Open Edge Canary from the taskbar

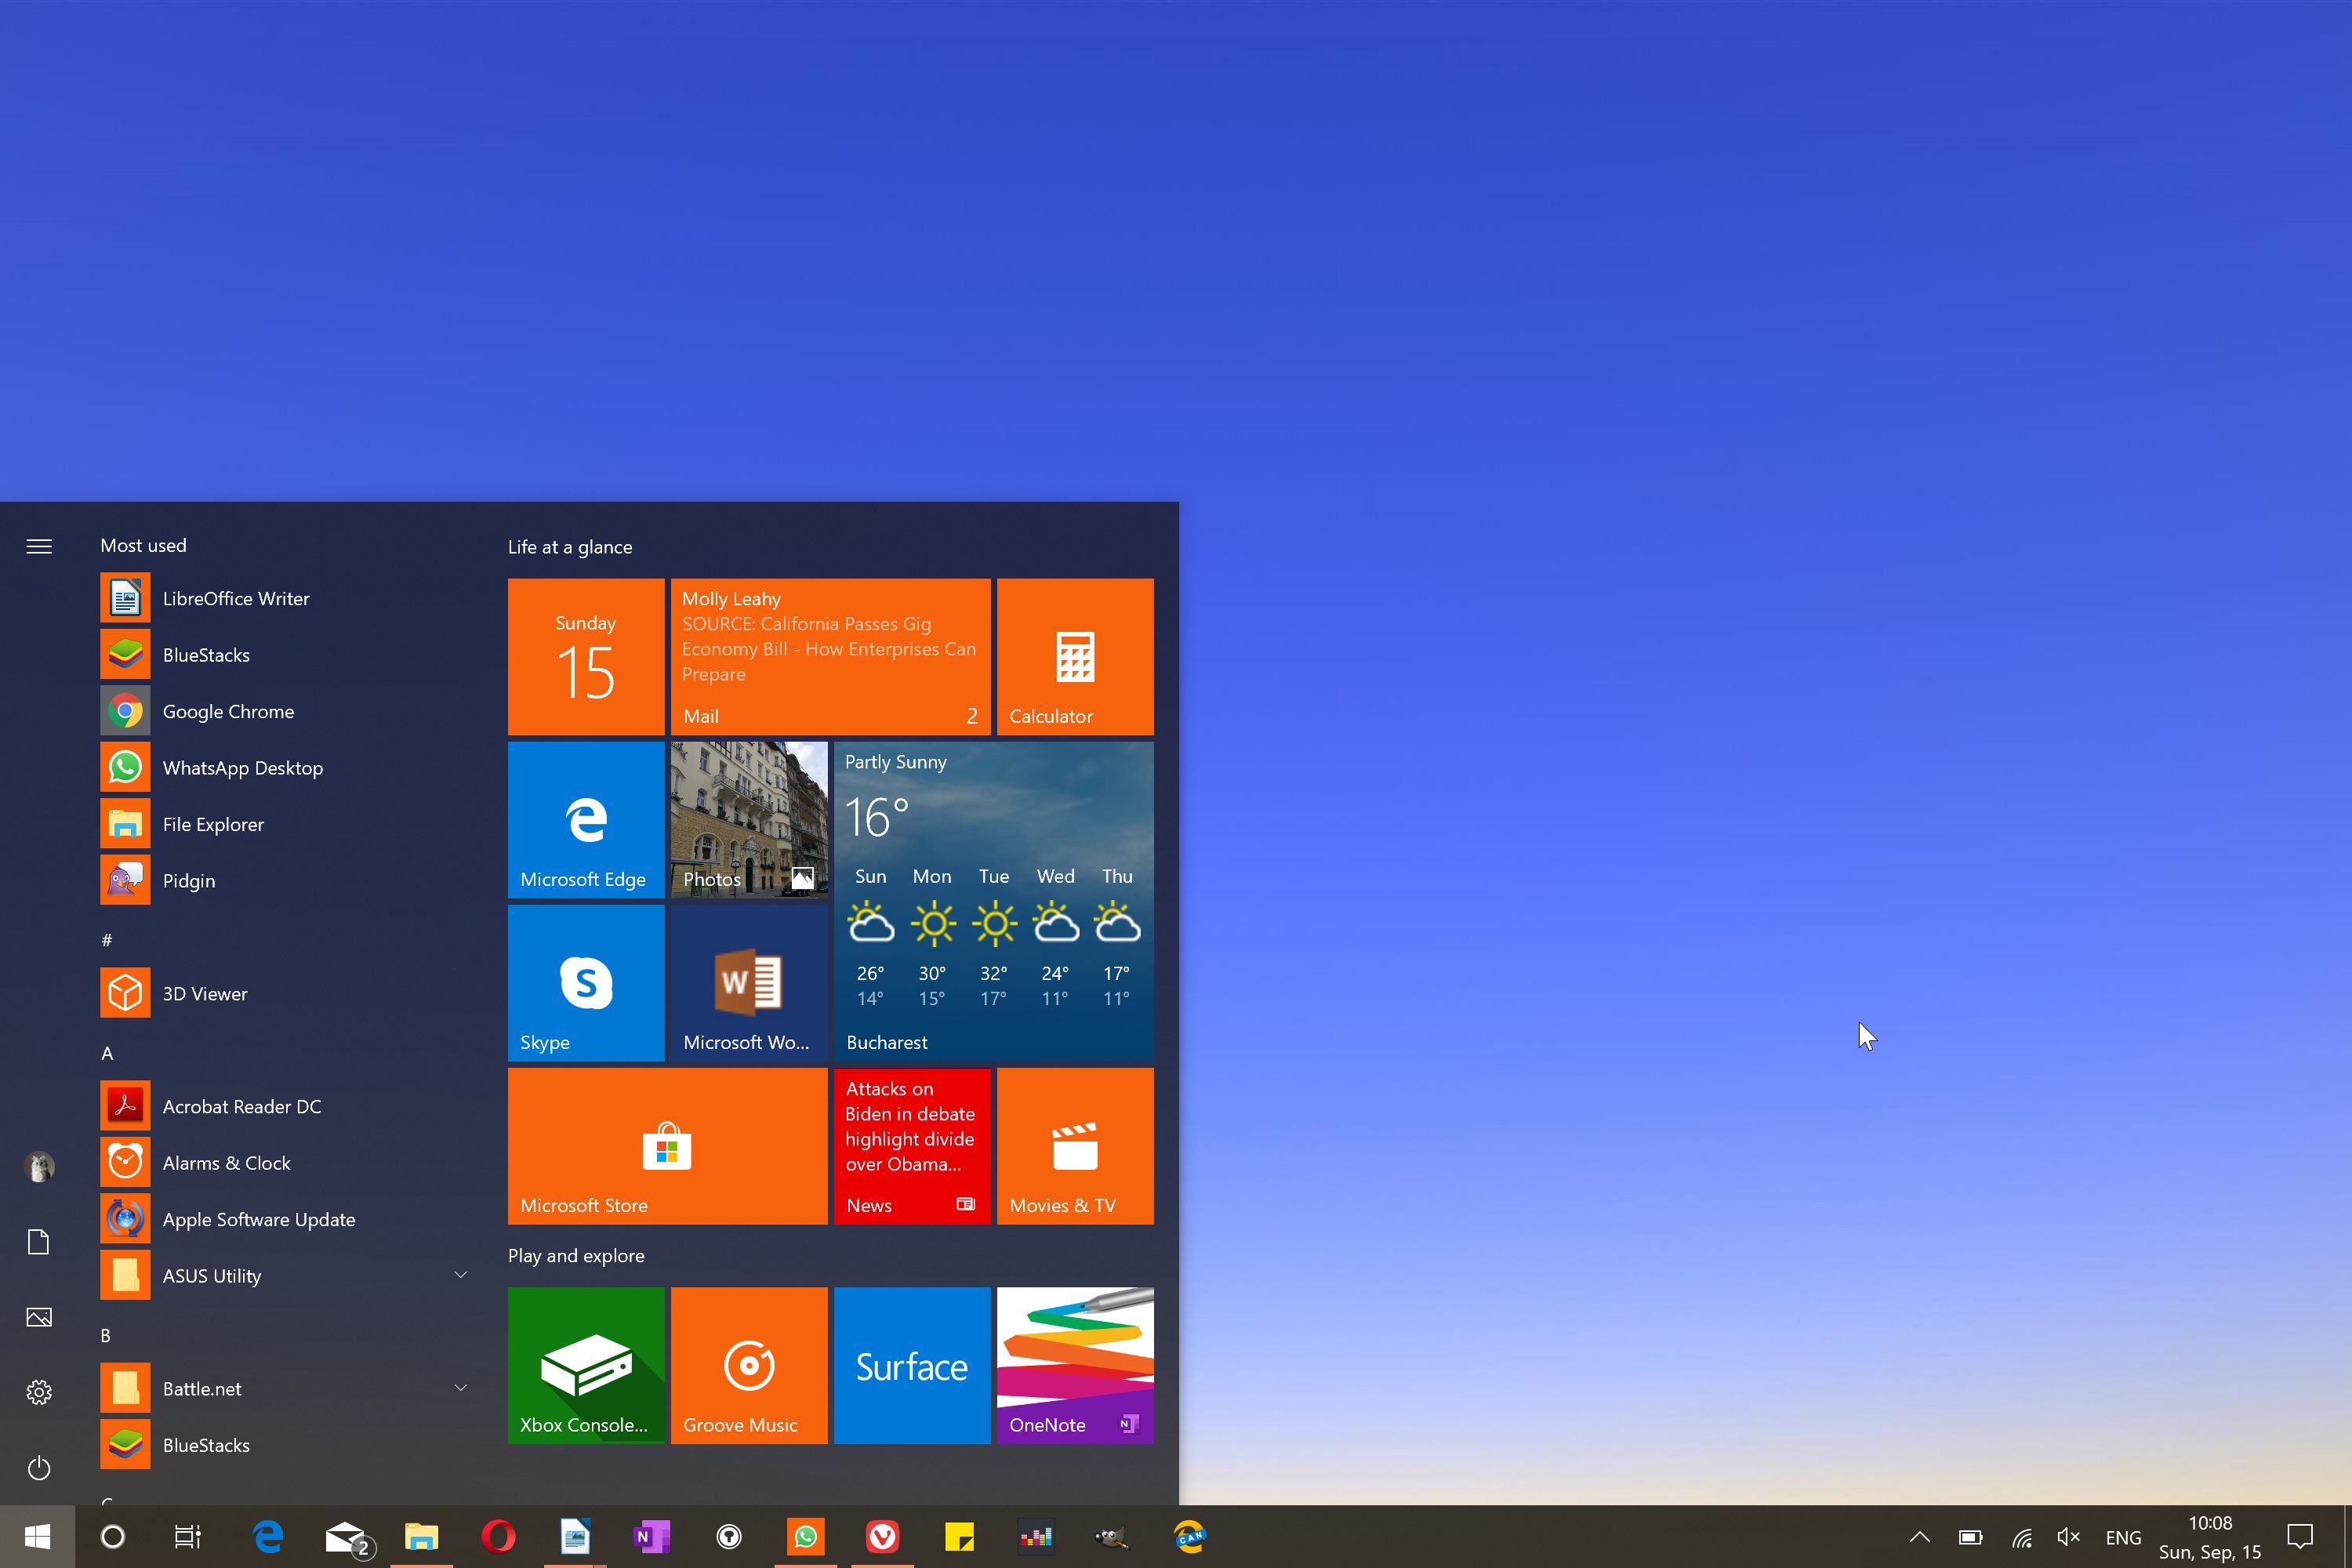tap(1190, 1536)
